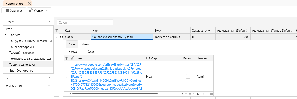Collapse row 600001 with the minus icon
The width and height of the screenshot is (297, 99).
(x=61, y=37)
